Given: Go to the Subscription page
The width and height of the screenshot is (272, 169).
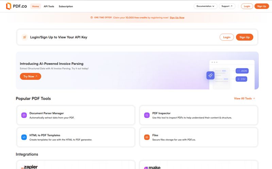Looking at the screenshot, I should coord(66,6).
